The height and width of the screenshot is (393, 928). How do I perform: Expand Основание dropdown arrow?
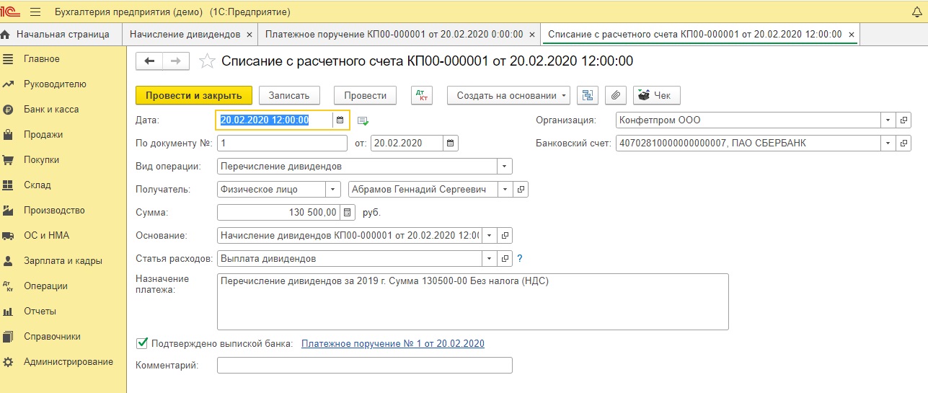pos(490,236)
